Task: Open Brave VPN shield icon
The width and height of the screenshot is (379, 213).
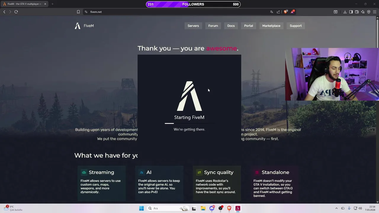Action: coord(369,12)
